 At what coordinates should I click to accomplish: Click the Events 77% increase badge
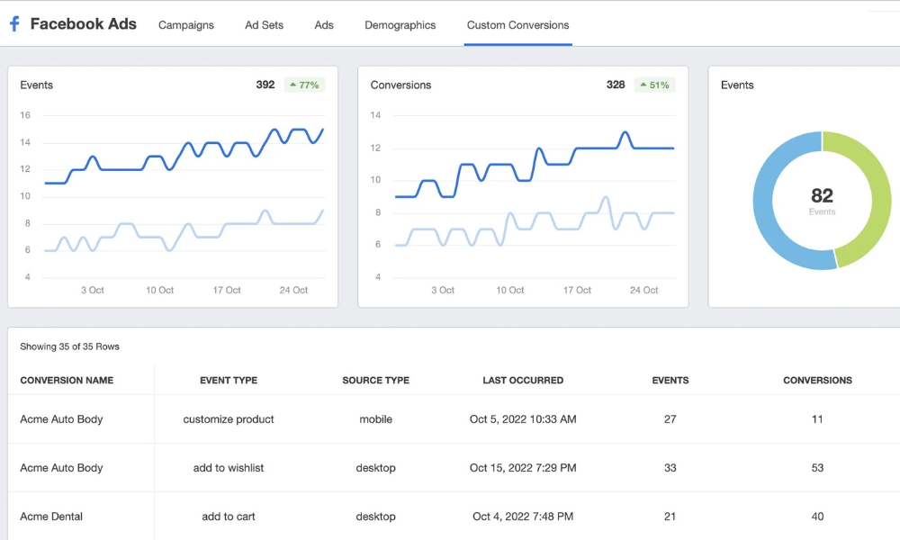click(304, 85)
